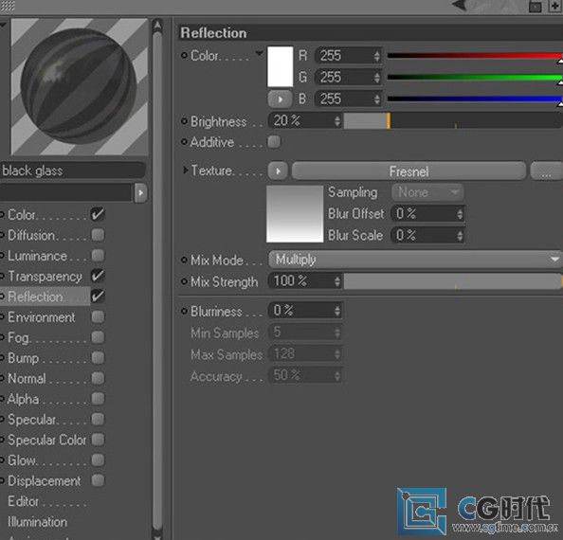Open the Illumination settings page
The image size is (563, 540).
(37, 522)
